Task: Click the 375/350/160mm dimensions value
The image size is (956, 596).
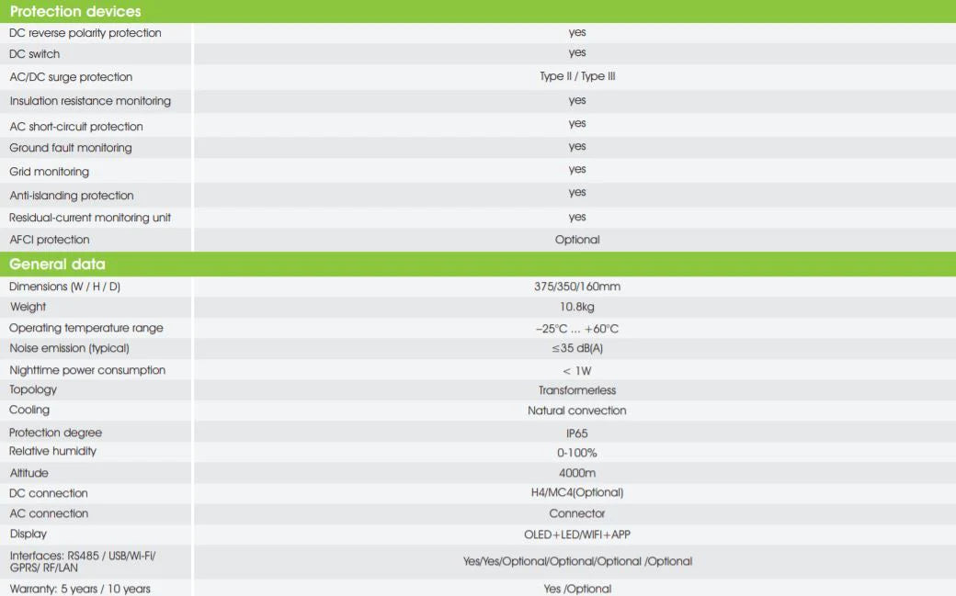Action: pyautogui.click(x=577, y=287)
